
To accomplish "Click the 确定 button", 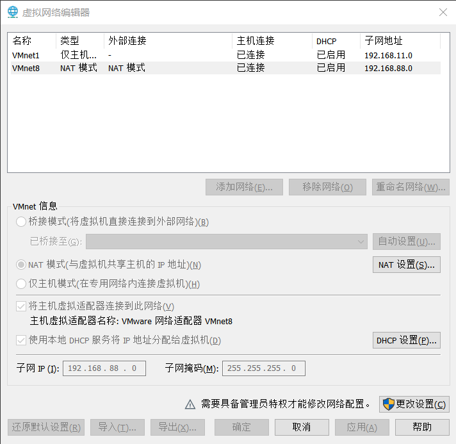I will tap(241, 427).
